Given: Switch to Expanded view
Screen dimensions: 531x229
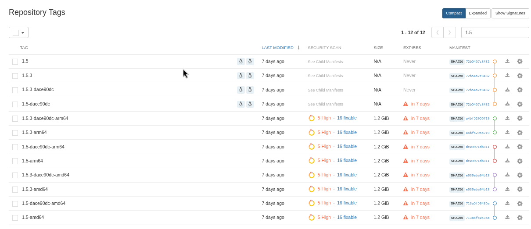Looking at the screenshot, I should point(477,13).
